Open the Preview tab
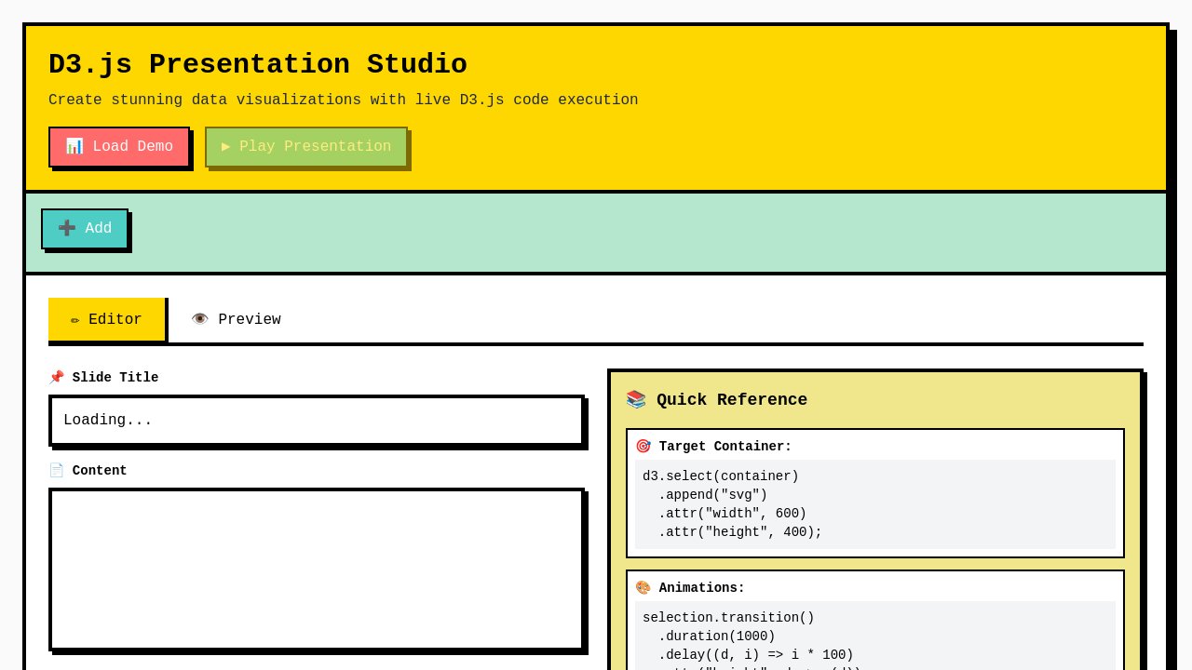This screenshot has width=1192, height=670. [236, 320]
